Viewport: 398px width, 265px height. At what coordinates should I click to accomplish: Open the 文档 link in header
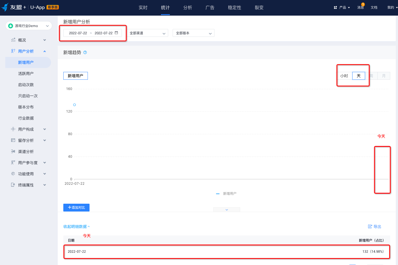point(374,8)
